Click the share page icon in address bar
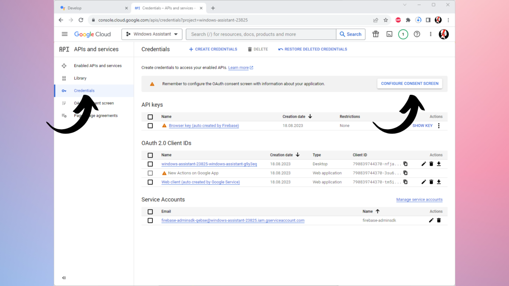The image size is (509, 286). (x=375, y=20)
